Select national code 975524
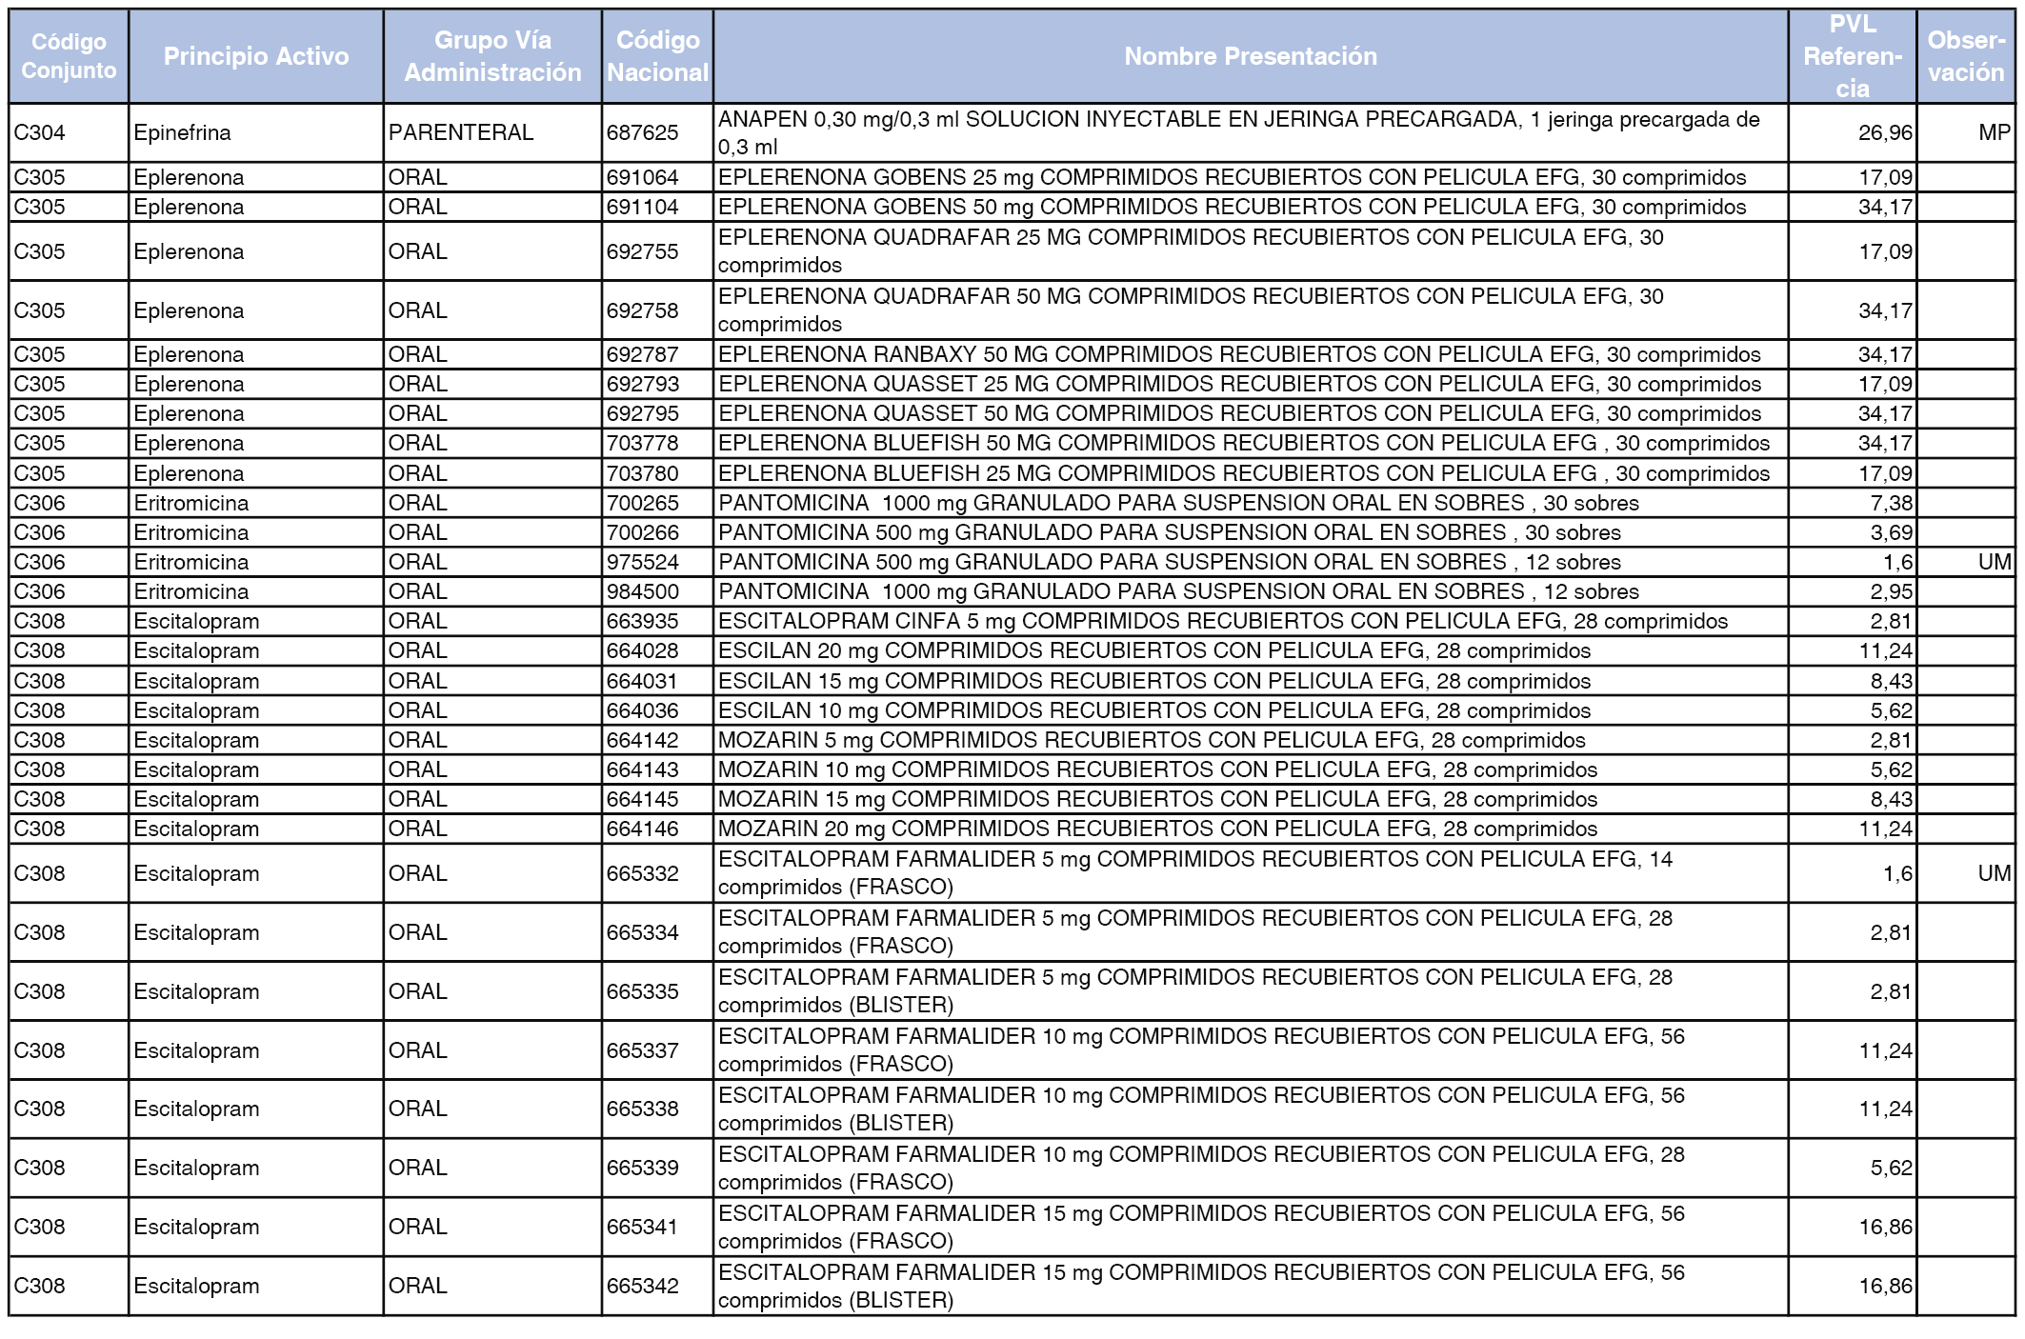2025x1339 pixels. (657, 562)
